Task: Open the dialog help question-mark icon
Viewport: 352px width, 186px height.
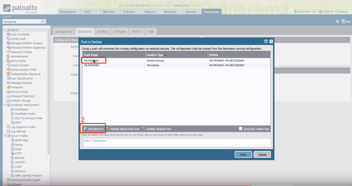Action: click(x=266, y=42)
